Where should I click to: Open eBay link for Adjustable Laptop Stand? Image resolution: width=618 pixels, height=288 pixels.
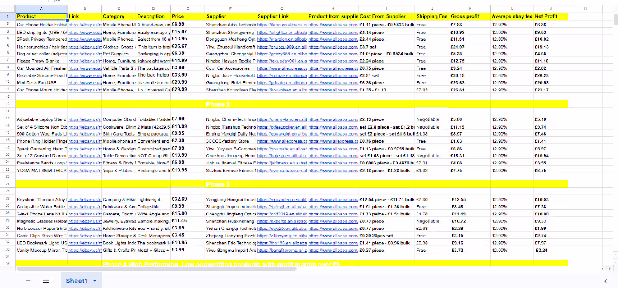coord(85,119)
